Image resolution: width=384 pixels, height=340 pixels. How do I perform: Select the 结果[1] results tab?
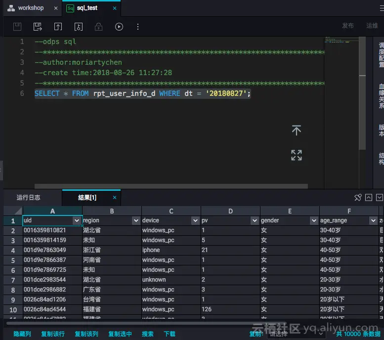pos(87,198)
